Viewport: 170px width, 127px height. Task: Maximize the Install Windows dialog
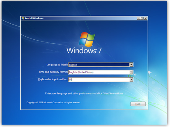point(142,18)
